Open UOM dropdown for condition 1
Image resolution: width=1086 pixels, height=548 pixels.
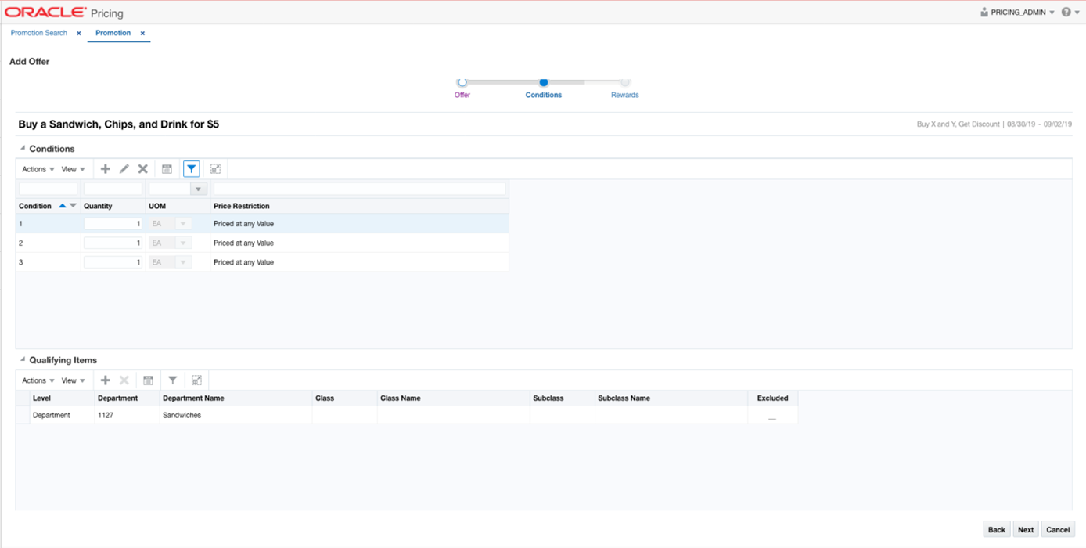183,224
